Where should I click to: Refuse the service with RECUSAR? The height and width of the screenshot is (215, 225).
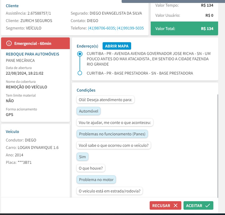(x=165, y=205)
